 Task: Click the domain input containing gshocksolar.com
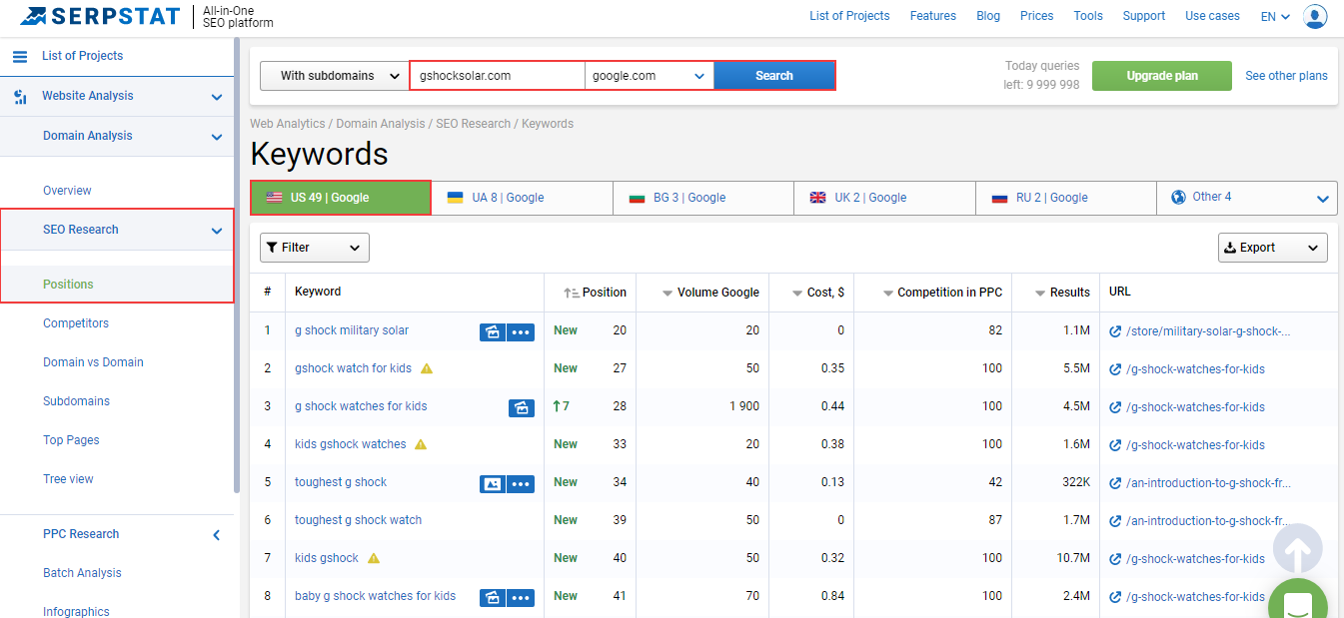pos(498,76)
